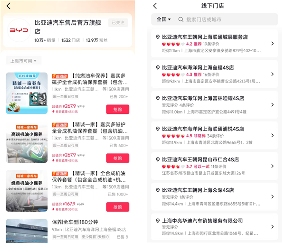Open chevron for 上海垒福4S店
Image resolution: width=285 pixels, height=243 pixels.
[x=272, y=74]
